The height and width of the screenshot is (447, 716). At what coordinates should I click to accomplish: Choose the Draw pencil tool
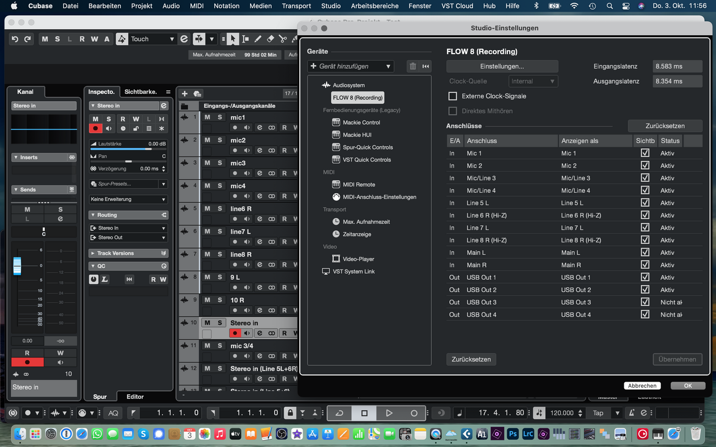tap(258, 39)
